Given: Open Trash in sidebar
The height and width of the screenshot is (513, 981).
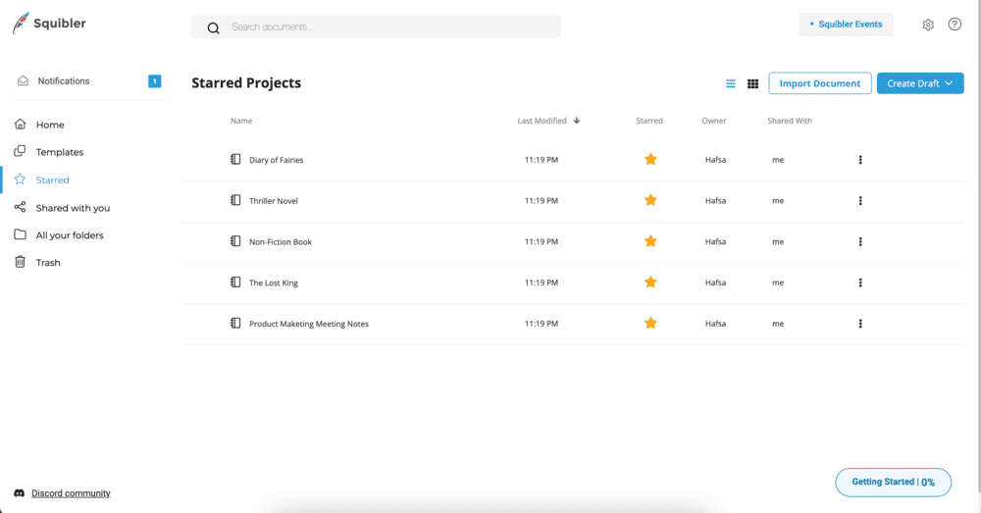Looking at the screenshot, I should pyautogui.click(x=48, y=263).
